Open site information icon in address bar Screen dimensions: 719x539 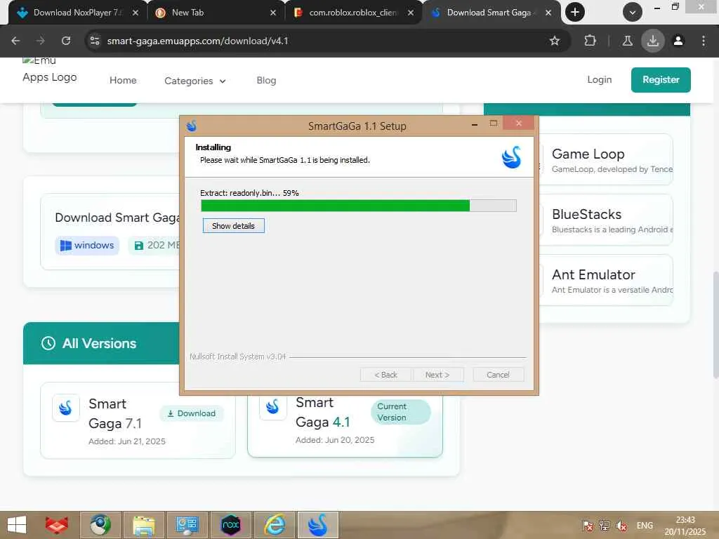pyautogui.click(x=95, y=41)
